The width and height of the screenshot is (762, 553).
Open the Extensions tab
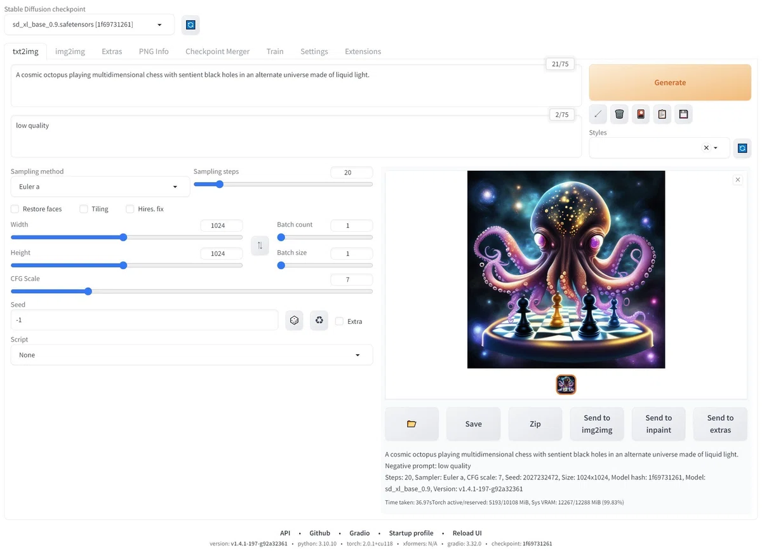coord(363,51)
